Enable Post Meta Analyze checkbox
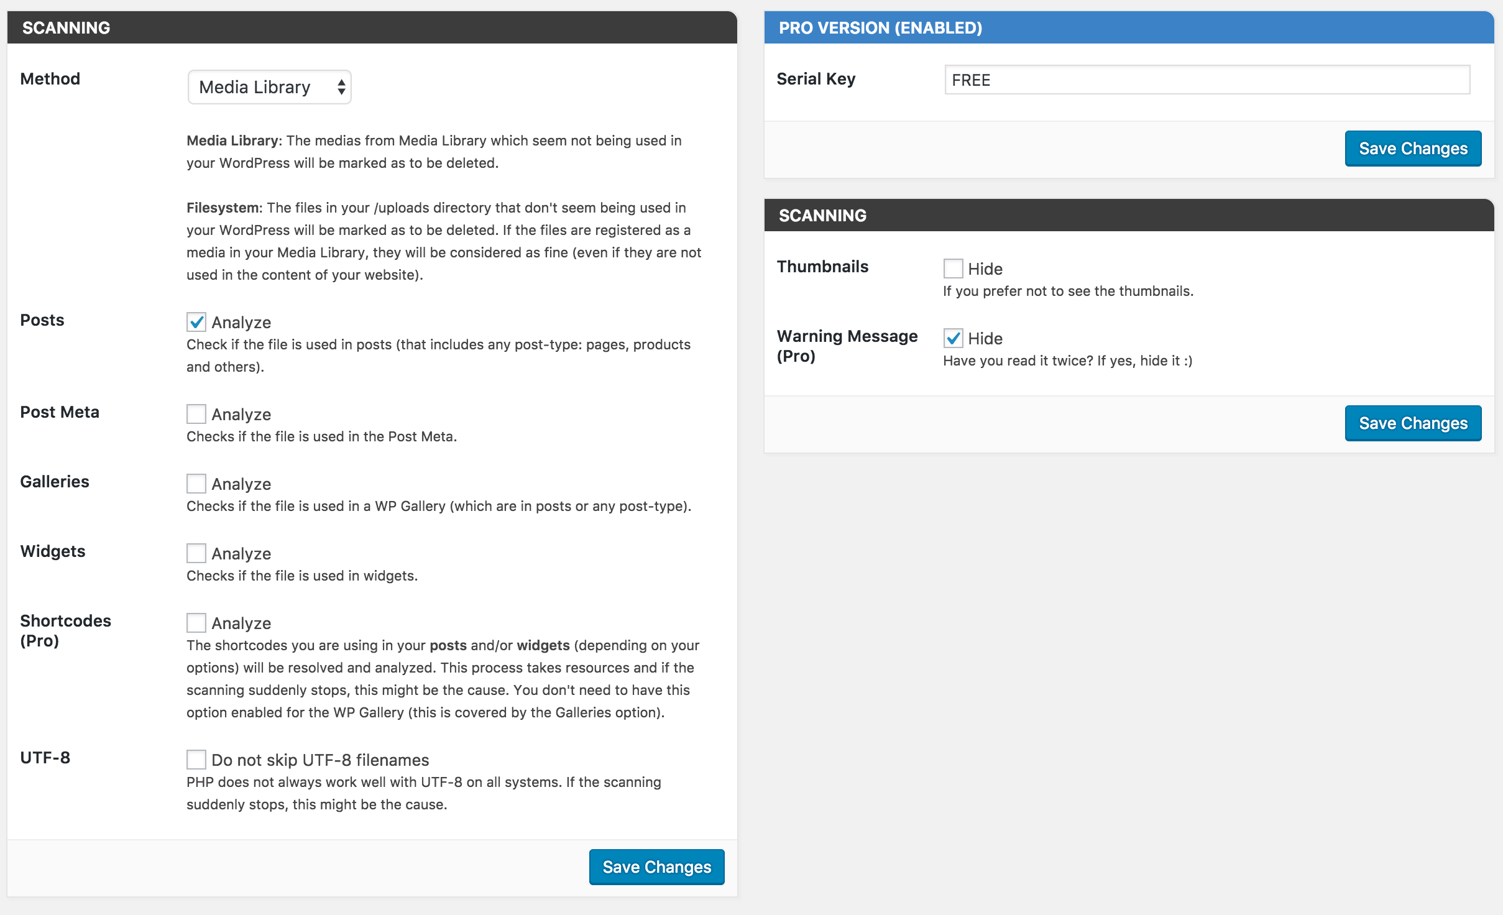Screen dimensions: 1503x915 pyautogui.click(x=196, y=414)
